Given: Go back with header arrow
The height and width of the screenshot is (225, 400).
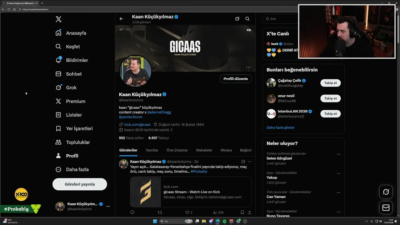Looking at the screenshot, I should click(121, 19).
